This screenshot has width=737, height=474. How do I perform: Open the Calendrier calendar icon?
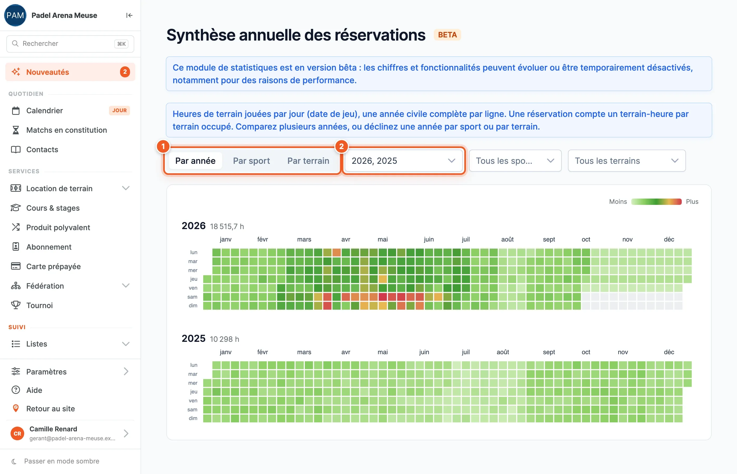coord(16,111)
